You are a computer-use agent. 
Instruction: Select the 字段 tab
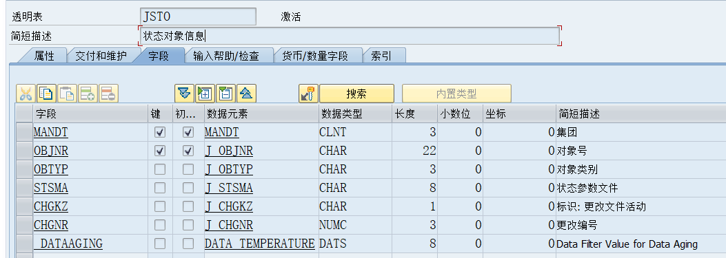[x=159, y=56]
